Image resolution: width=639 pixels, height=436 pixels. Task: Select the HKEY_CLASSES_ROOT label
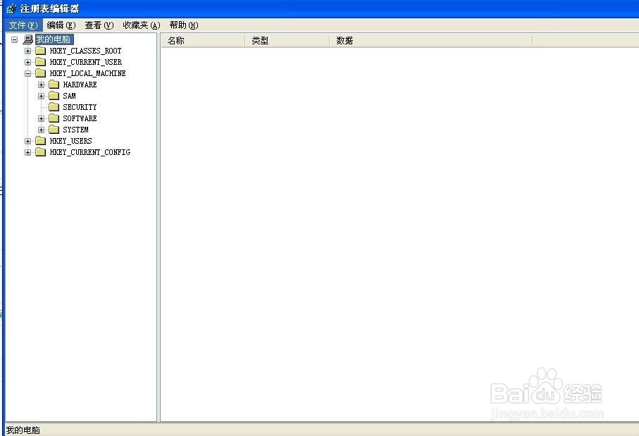click(85, 51)
